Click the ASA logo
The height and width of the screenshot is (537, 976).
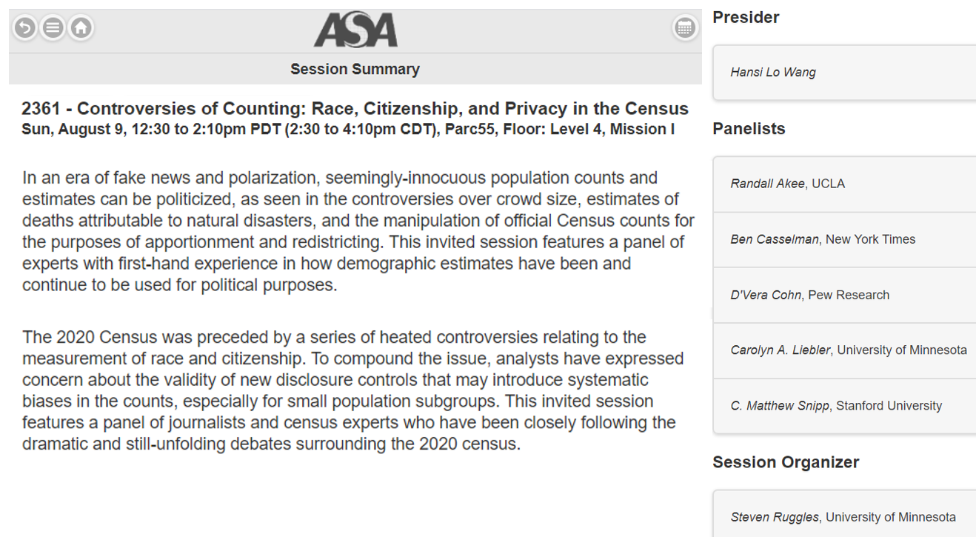click(355, 30)
